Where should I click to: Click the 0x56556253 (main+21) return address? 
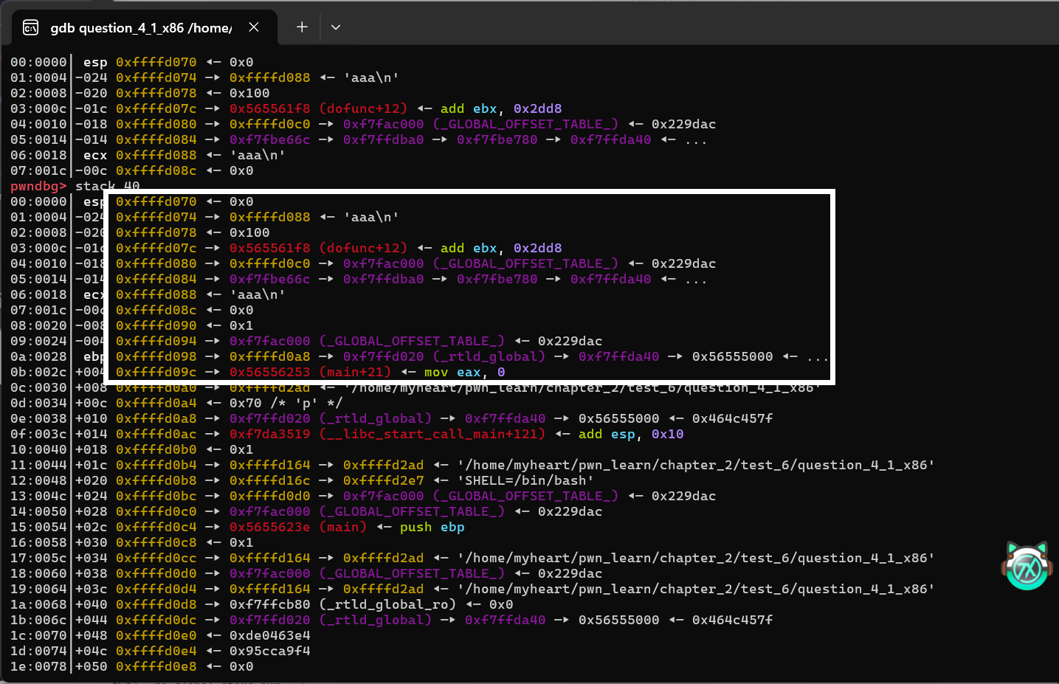point(310,372)
